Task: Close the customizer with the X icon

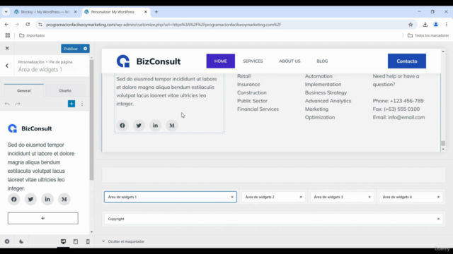Action: (x=7, y=49)
